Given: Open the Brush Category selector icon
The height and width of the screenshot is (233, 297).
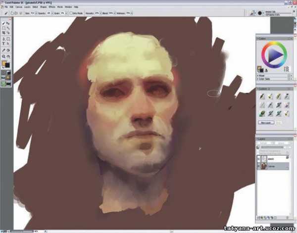Looking at the screenshot, I should coord(252,13).
